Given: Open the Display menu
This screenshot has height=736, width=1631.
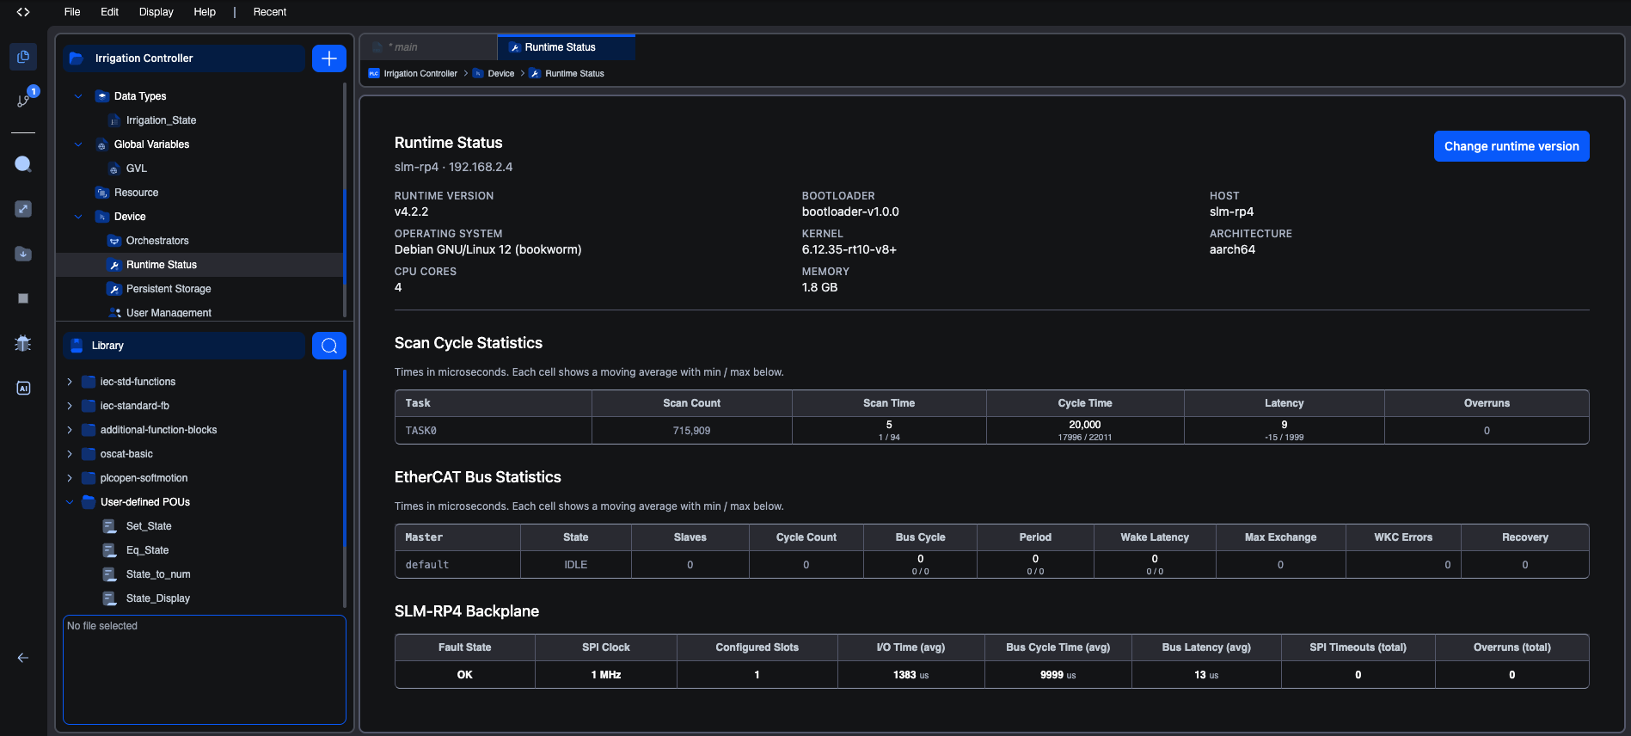Looking at the screenshot, I should click(x=156, y=12).
